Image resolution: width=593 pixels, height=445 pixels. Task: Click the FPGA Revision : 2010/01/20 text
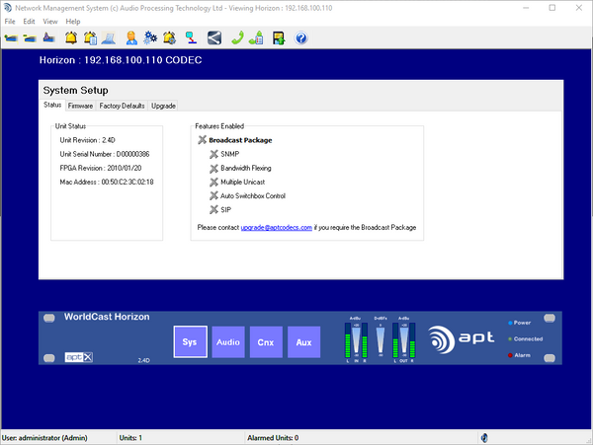coord(101,168)
